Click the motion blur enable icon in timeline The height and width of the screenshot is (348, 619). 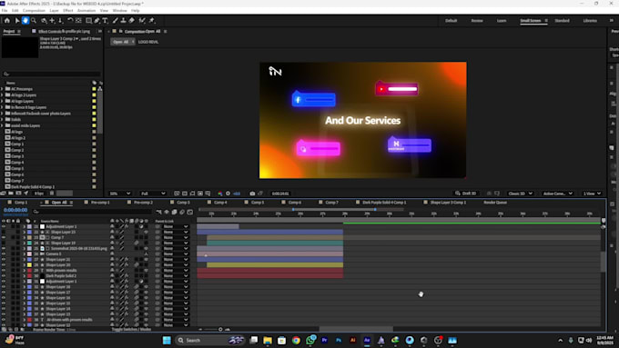pos(182,212)
